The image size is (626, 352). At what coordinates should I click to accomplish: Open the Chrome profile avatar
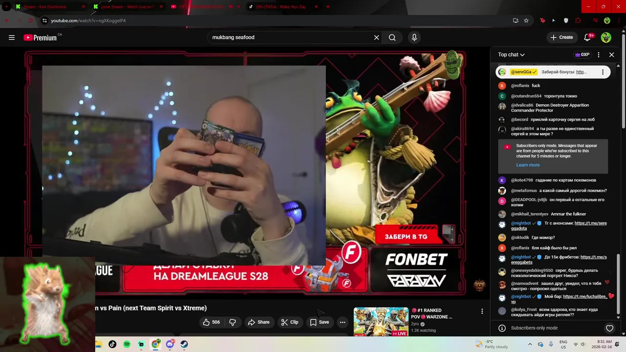click(607, 21)
